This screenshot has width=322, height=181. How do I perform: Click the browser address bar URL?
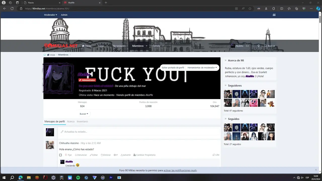pyautogui.click(x=47, y=9)
